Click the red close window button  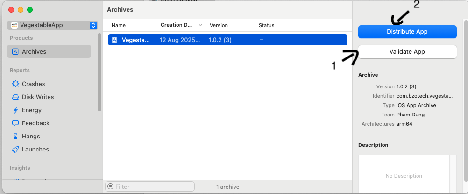pyautogui.click(x=11, y=10)
